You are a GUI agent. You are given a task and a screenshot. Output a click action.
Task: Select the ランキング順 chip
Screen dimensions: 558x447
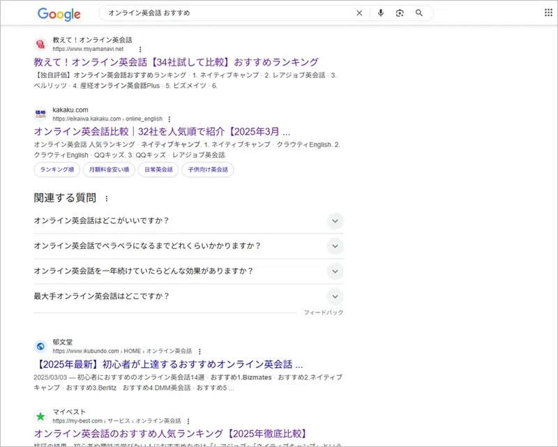56,169
